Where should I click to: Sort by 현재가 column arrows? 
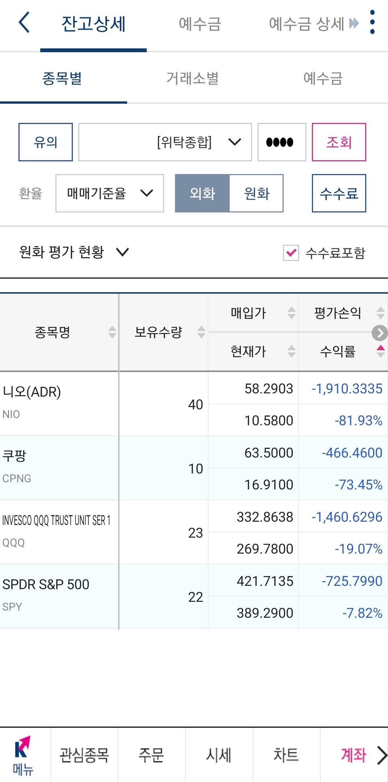292,351
